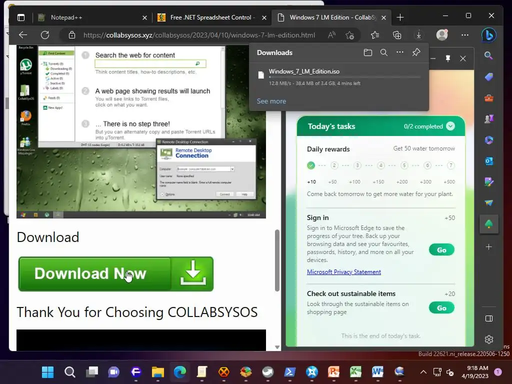The width and height of the screenshot is (512, 384).
Task: Click Go for Sign in task
Action: [441, 250]
